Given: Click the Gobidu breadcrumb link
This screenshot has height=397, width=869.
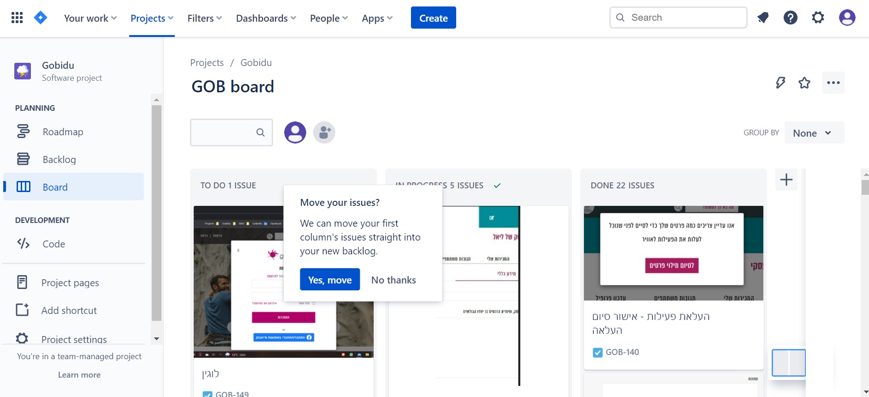Looking at the screenshot, I should (x=256, y=63).
